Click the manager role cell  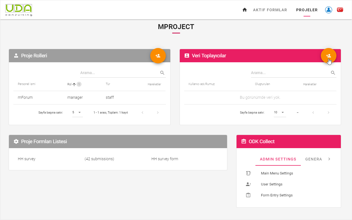[75, 97]
